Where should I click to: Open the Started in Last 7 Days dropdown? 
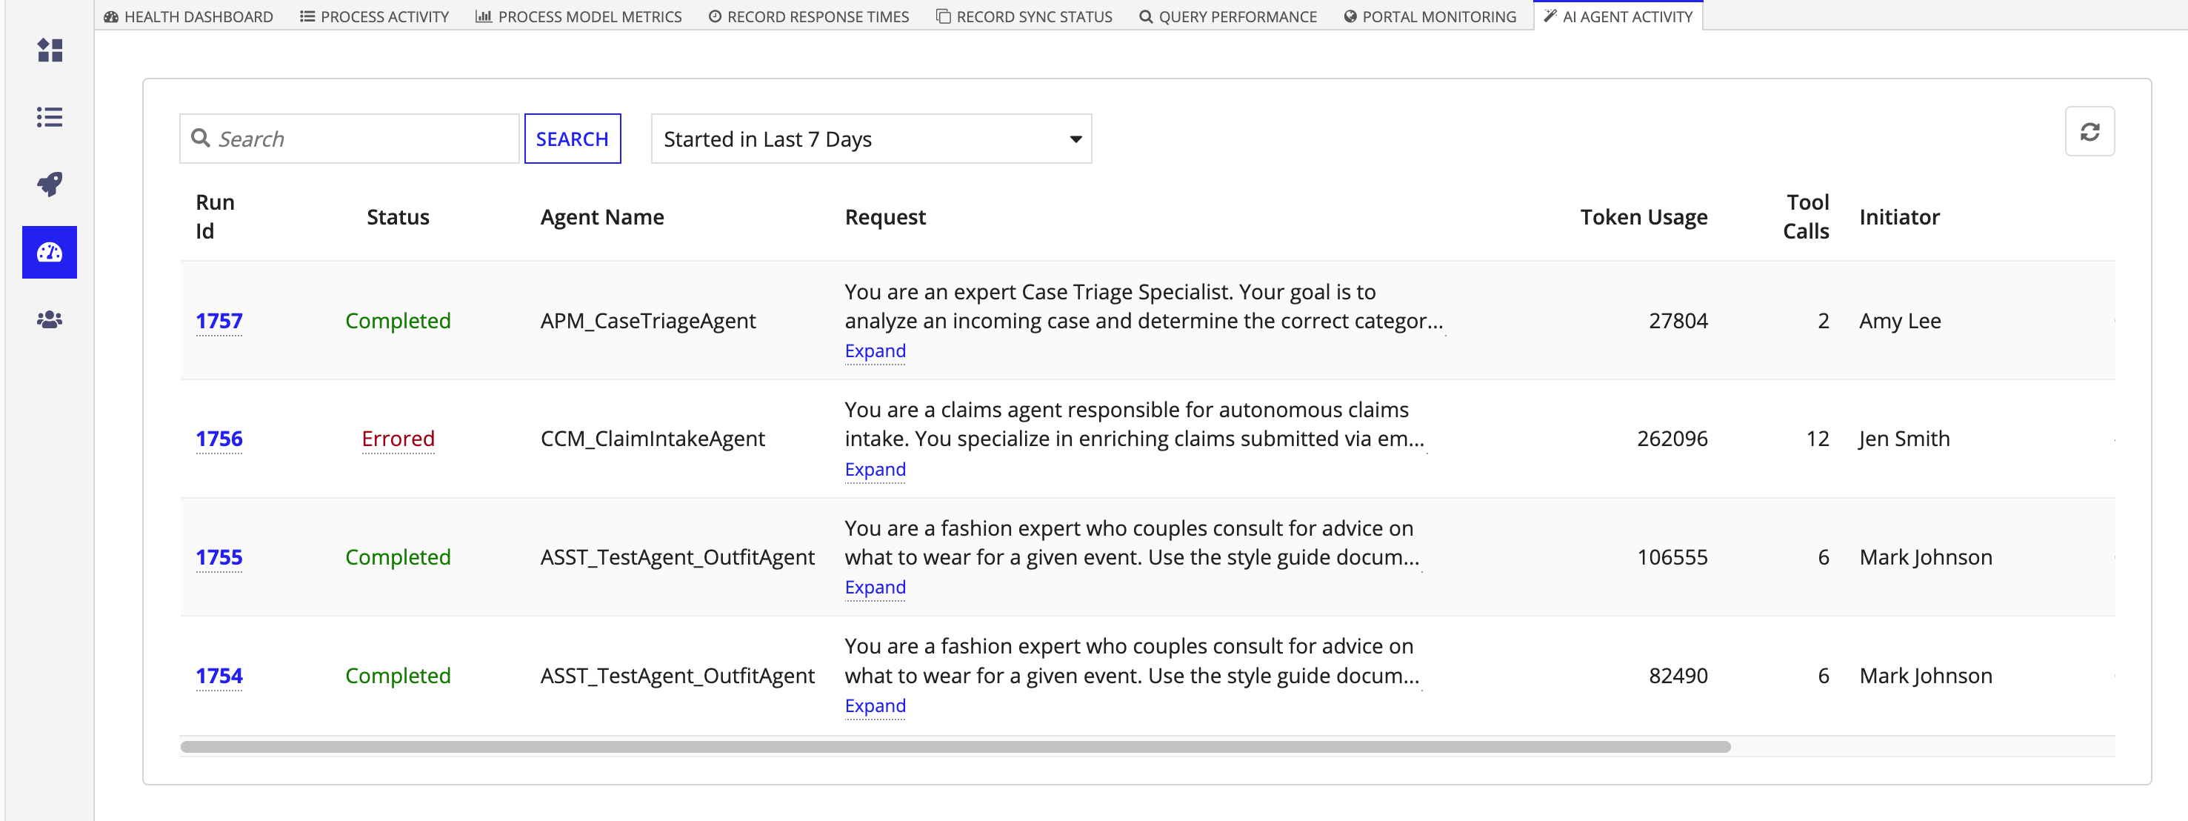(x=870, y=139)
